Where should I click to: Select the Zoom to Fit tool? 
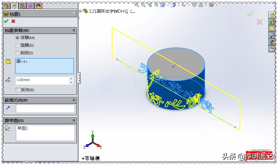tap(136, 5)
